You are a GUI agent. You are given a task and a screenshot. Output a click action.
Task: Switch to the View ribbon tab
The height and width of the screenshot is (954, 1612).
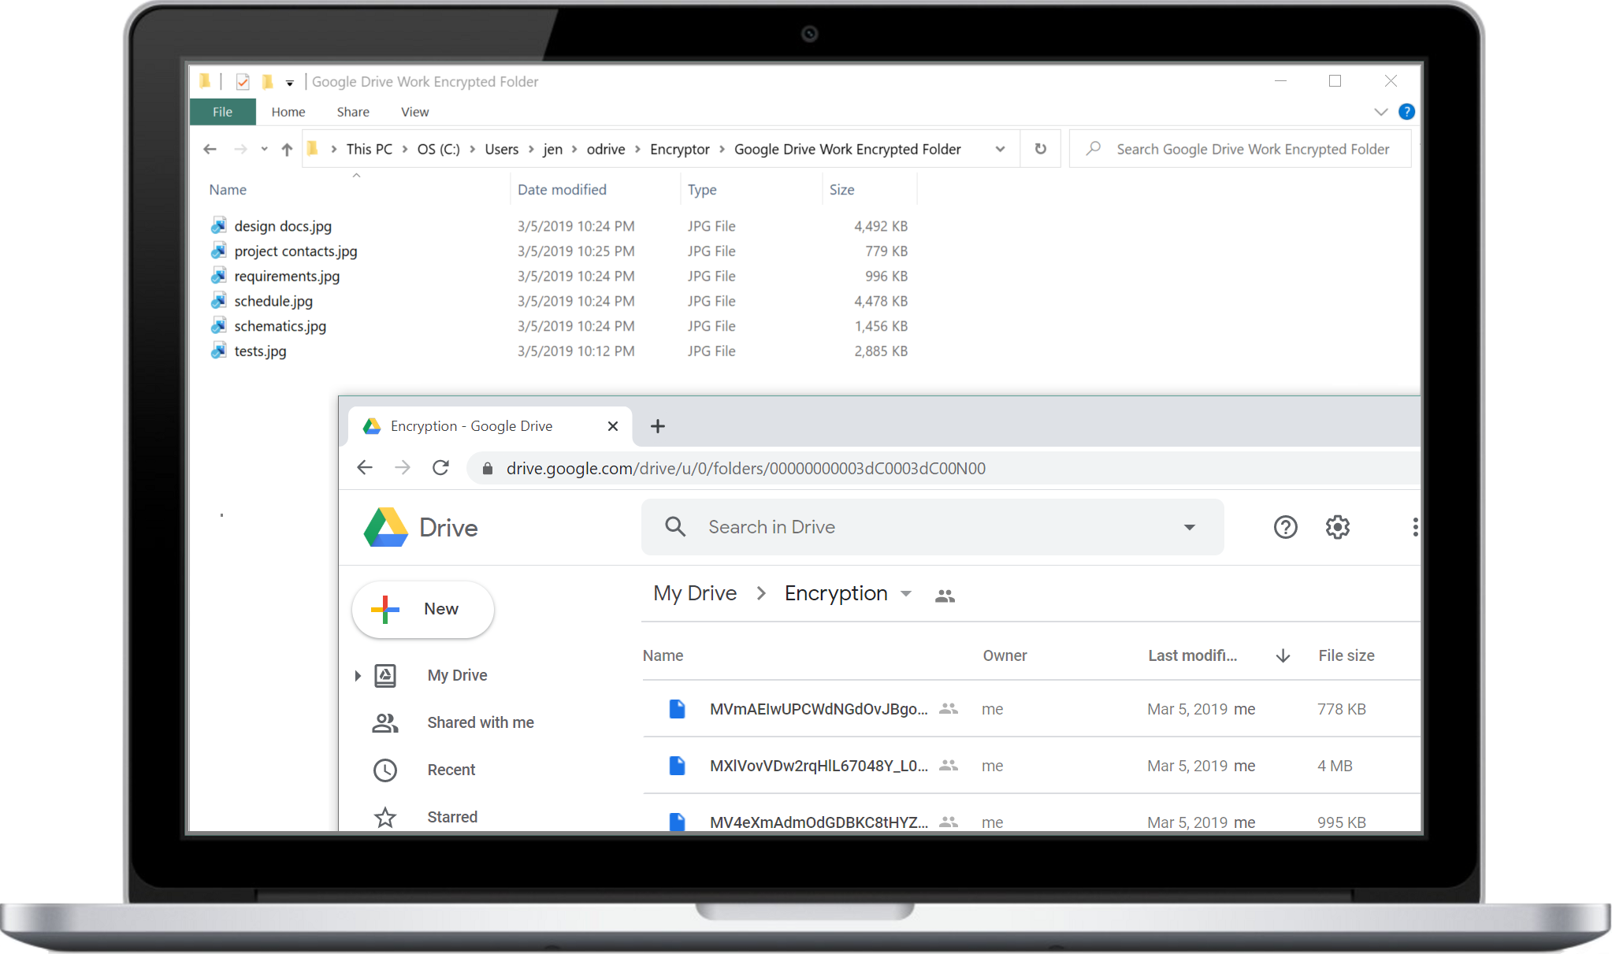point(414,112)
